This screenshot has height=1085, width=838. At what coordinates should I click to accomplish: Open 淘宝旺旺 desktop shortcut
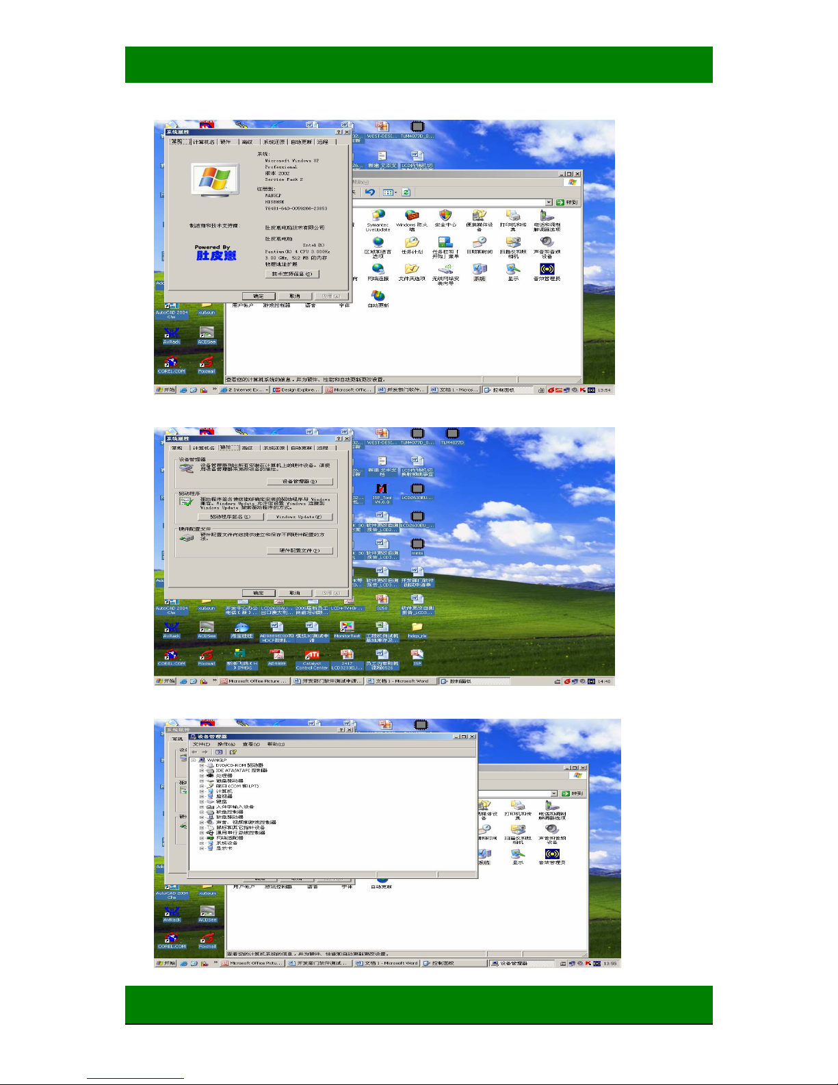pos(241,630)
